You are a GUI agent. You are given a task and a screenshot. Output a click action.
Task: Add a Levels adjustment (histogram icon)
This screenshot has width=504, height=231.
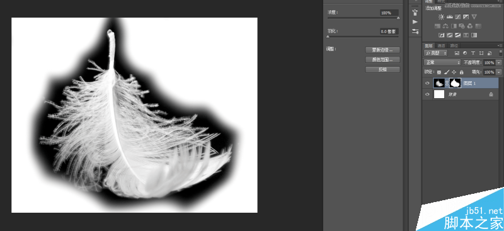pos(450,17)
